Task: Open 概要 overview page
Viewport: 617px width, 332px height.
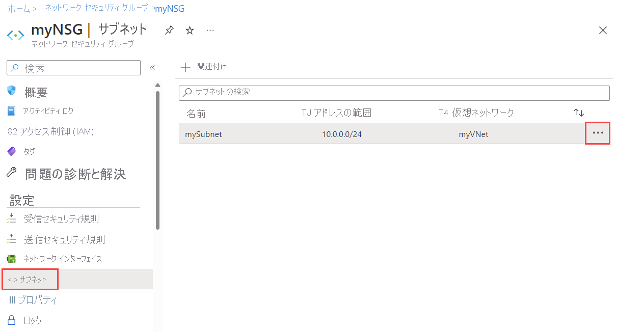Action: tap(36, 92)
